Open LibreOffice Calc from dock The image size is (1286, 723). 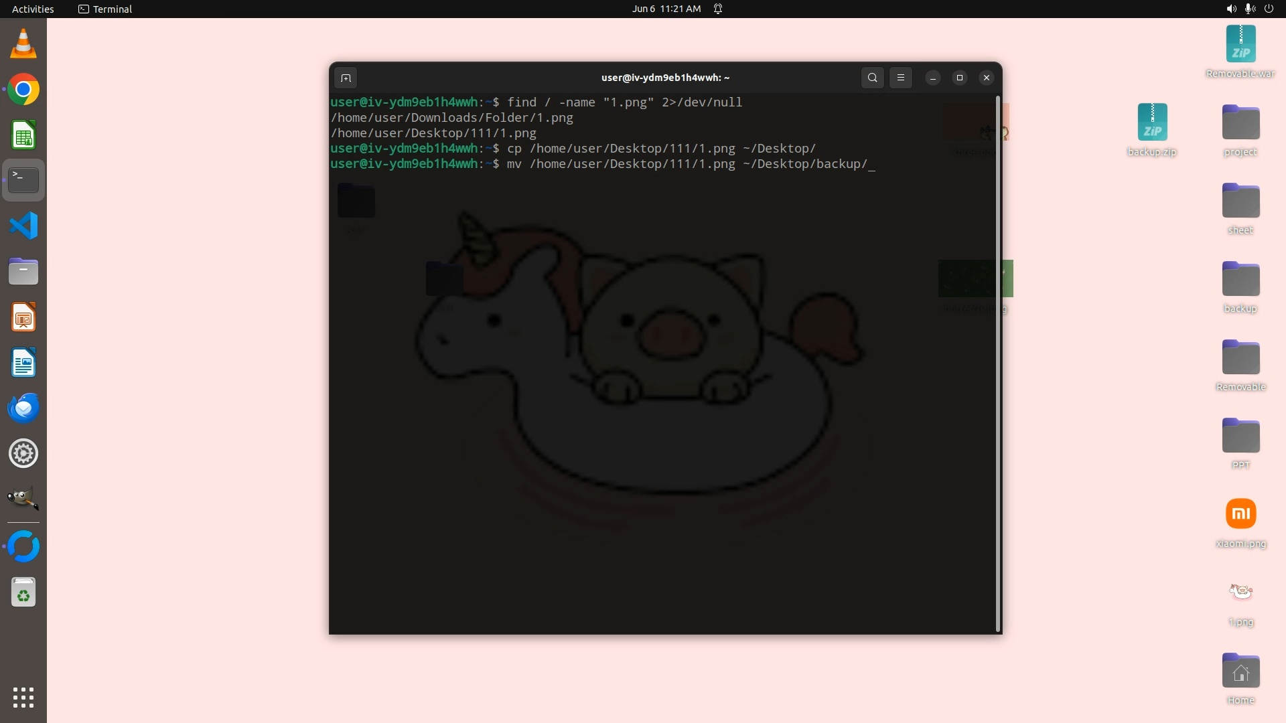point(23,135)
